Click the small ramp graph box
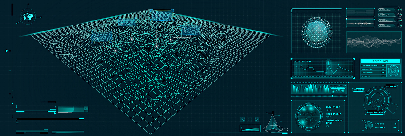405x136 pixels. (x=250, y=128)
